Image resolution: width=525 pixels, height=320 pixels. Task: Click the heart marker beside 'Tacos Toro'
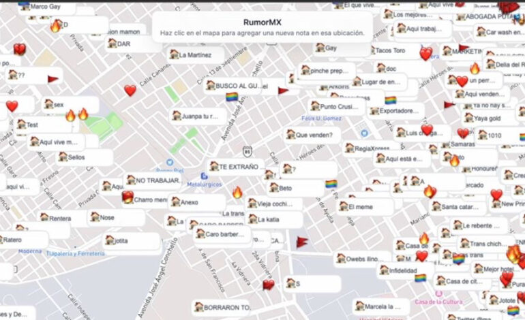coord(426,54)
